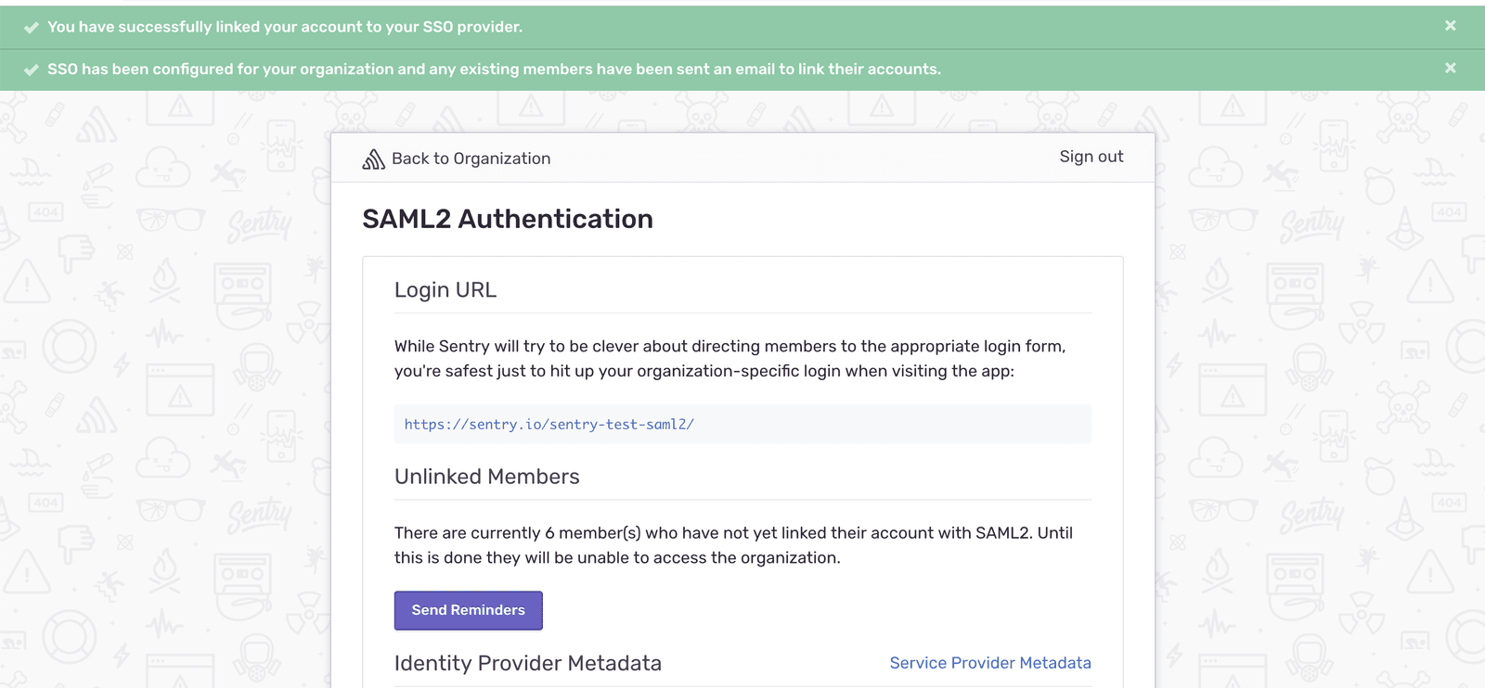1485x688 pixels.
Task: Click checkmark icon on SSO configured banner
Action: [x=31, y=70]
